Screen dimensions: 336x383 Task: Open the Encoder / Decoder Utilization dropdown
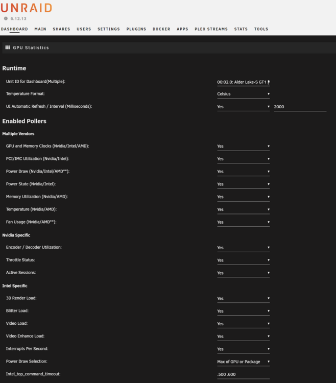244,248
